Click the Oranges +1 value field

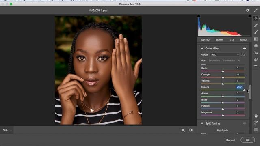coord(240,75)
